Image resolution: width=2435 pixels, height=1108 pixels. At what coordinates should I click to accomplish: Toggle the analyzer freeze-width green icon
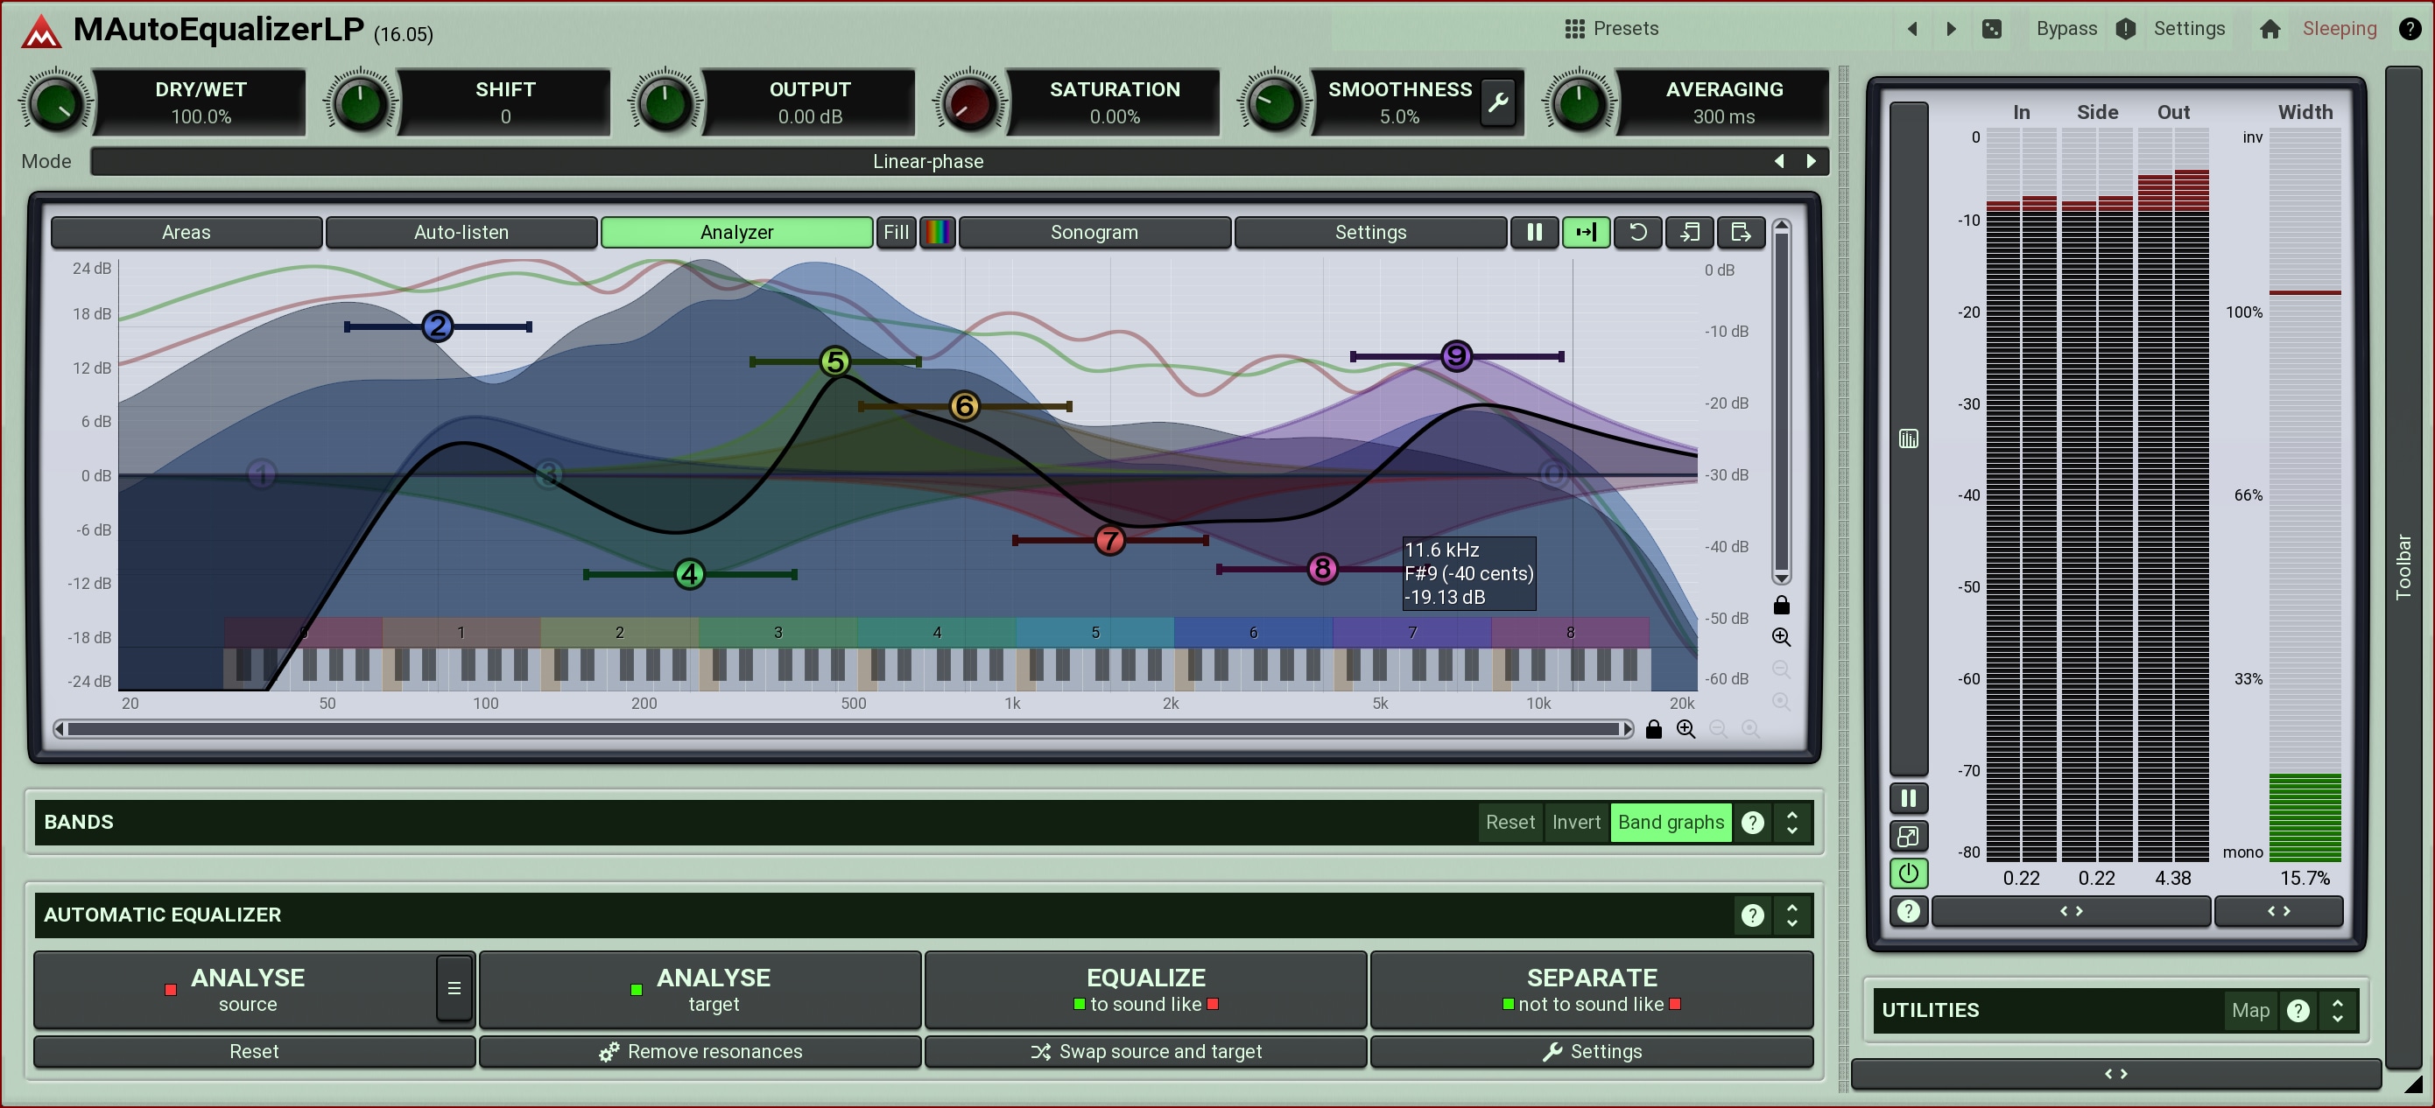pyautogui.click(x=1587, y=233)
